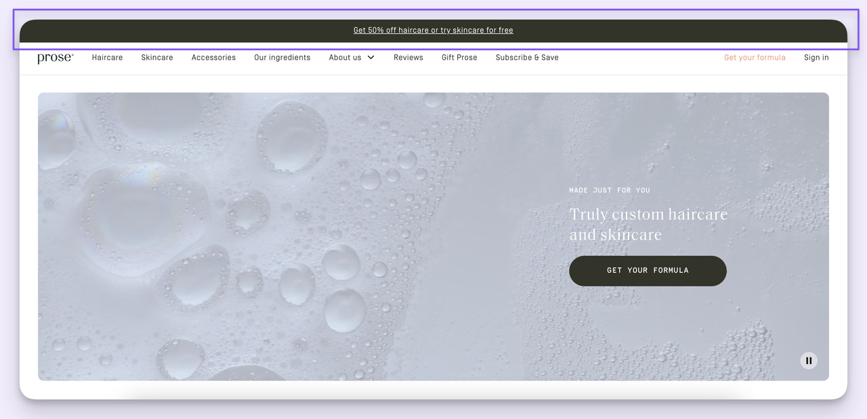Go to Accessories in navigation
867x419 pixels.
click(213, 58)
